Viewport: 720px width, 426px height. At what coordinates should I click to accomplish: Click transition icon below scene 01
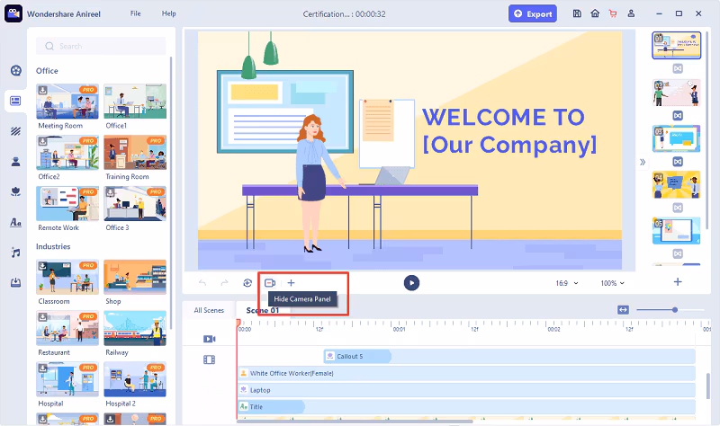pyautogui.click(x=678, y=69)
